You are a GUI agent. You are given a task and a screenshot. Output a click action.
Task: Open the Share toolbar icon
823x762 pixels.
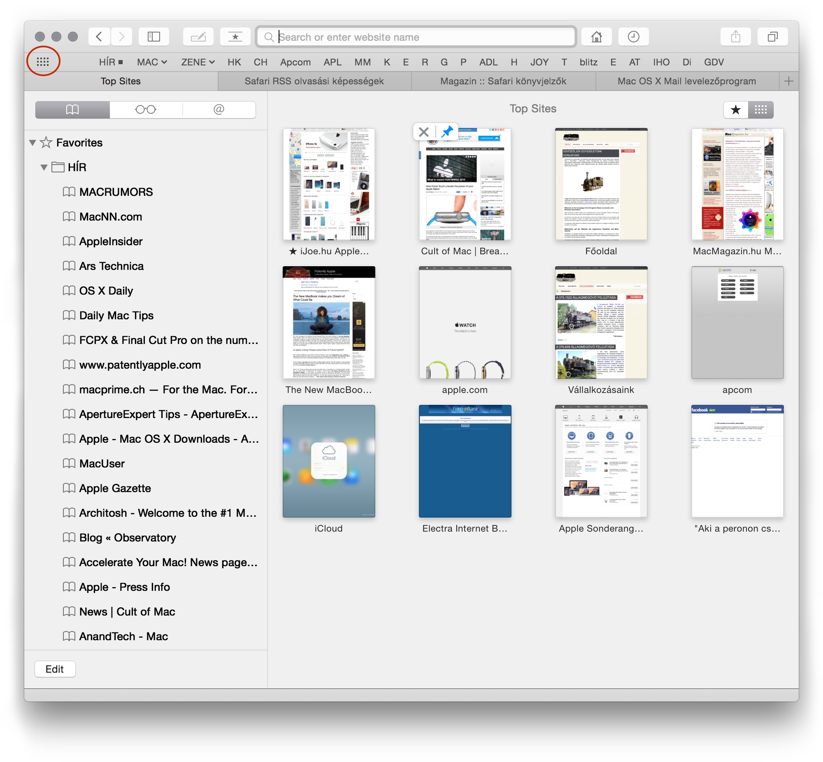(x=736, y=37)
